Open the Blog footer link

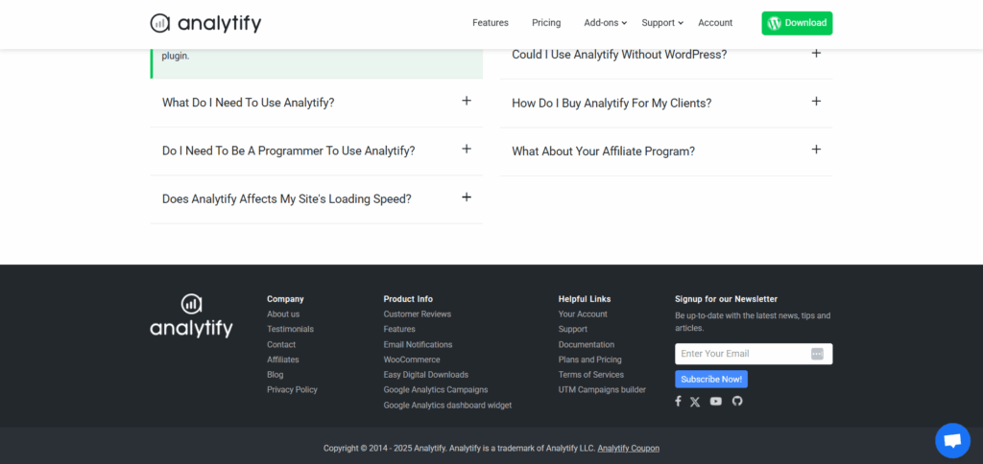pos(276,375)
